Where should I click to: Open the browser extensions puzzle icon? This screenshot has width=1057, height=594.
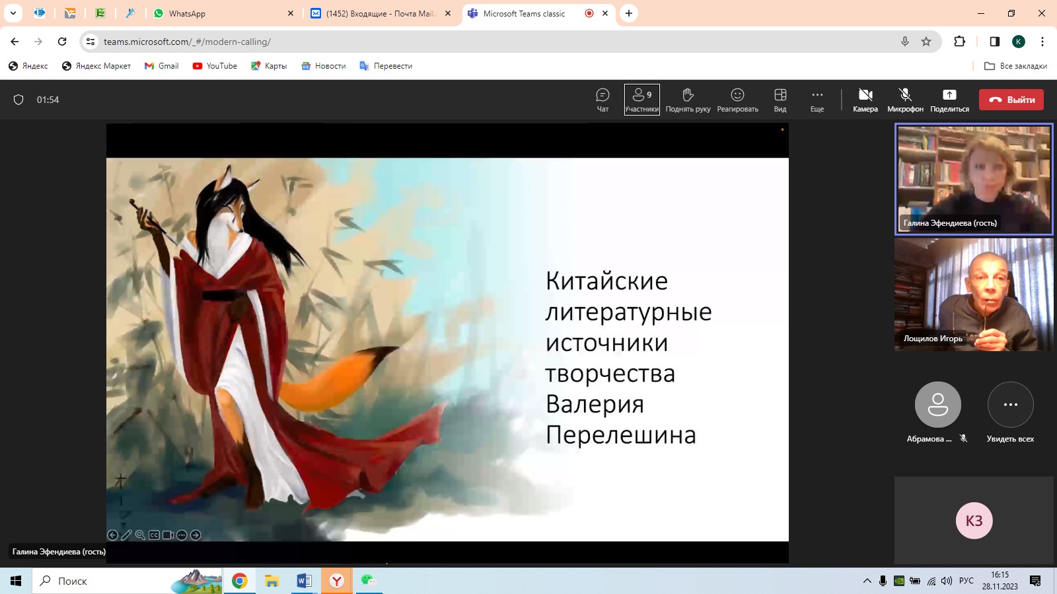[960, 42]
